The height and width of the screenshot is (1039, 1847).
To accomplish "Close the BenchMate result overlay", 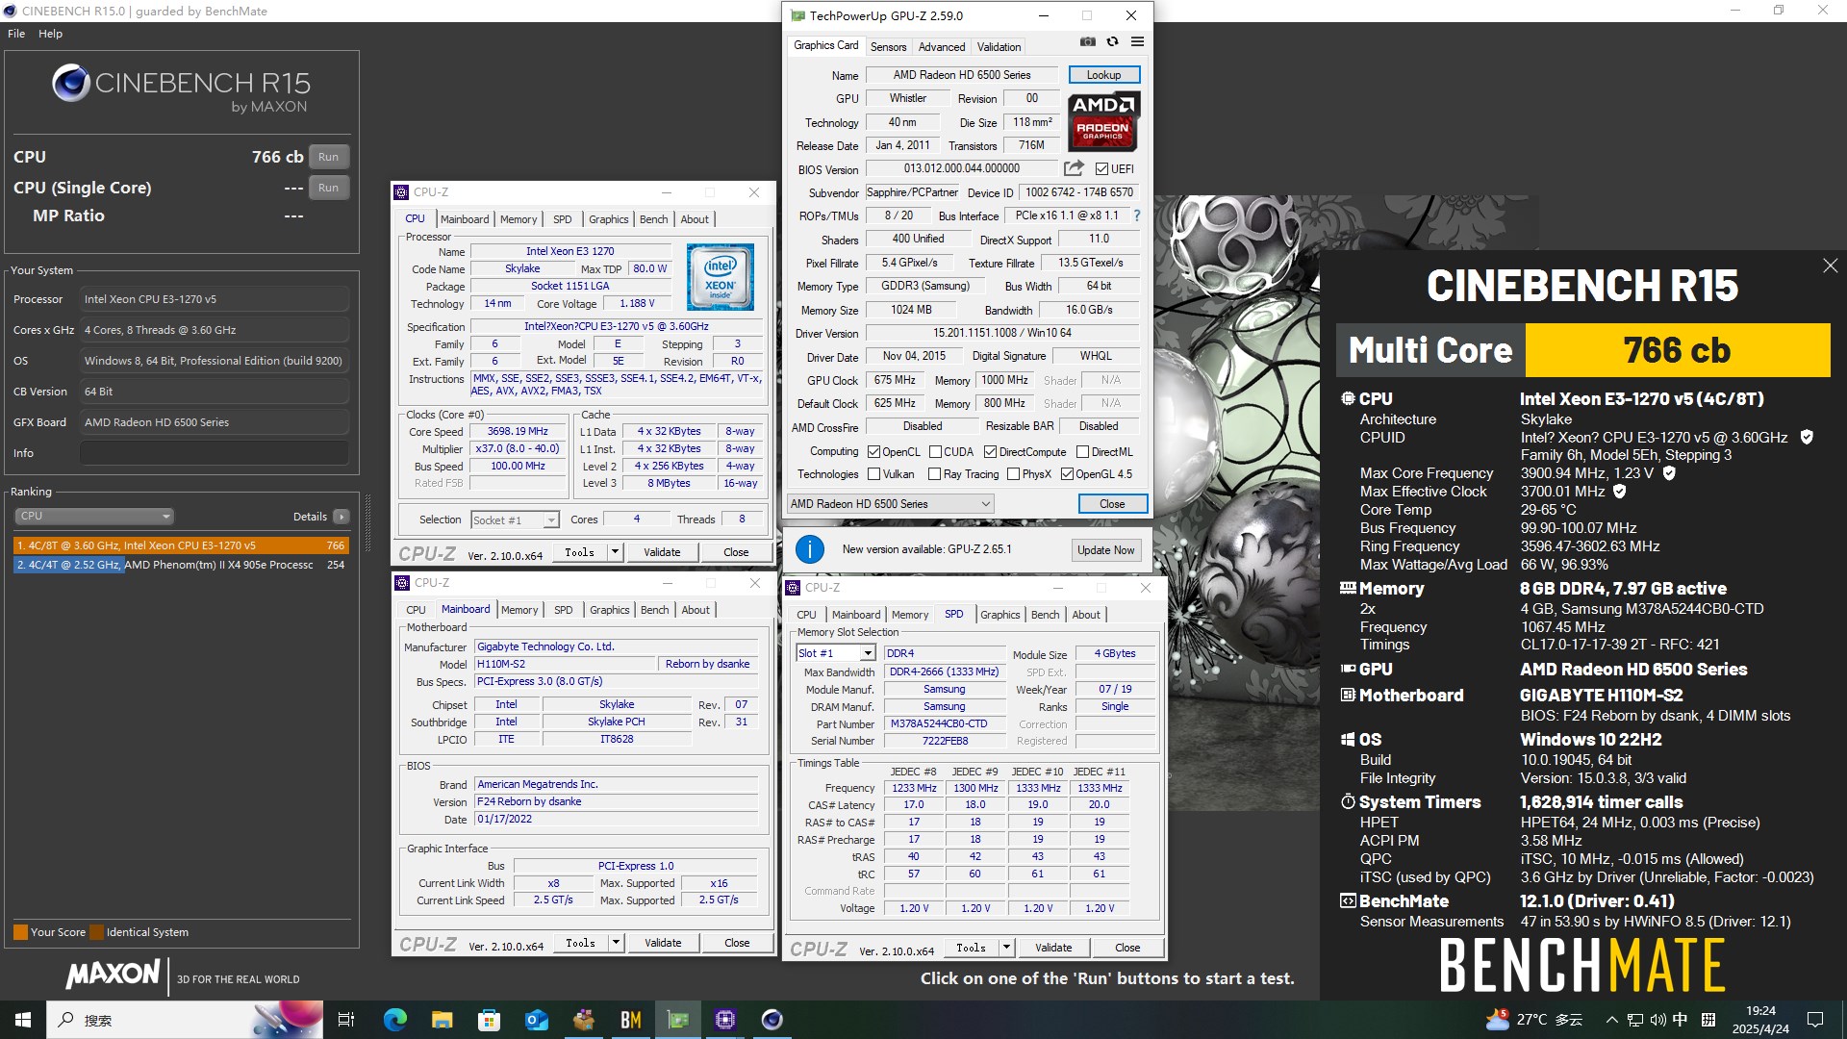I will click(1830, 266).
